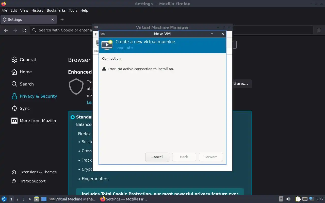Image resolution: width=325 pixels, height=203 pixels.
Task: Close the Firefox Settings tab
Action: tap(53, 20)
